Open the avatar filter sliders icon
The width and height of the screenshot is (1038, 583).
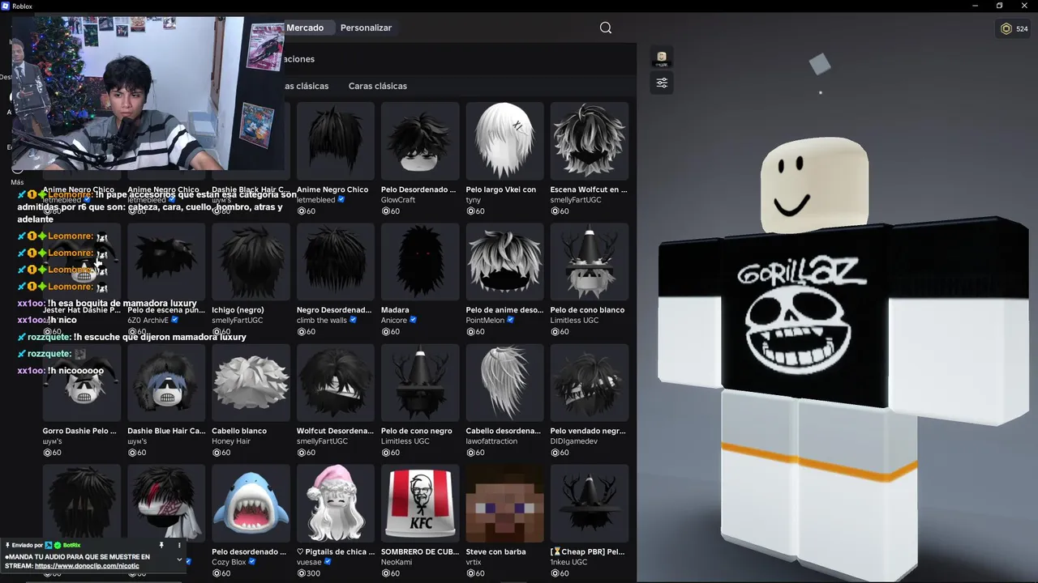click(x=662, y=83)
